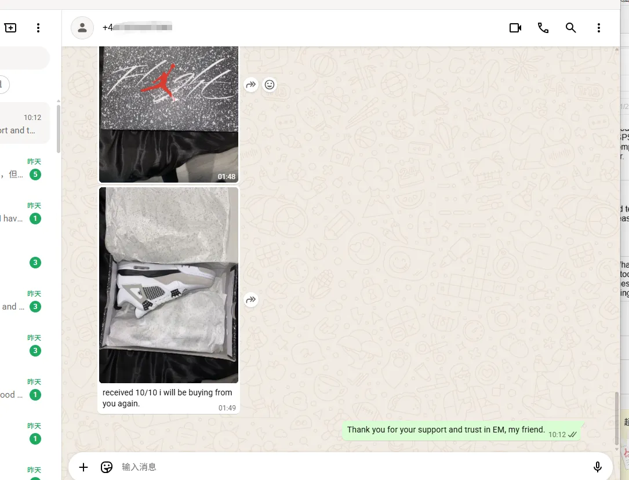This screenshot has height=480, width=629.
Task: Open the chat options three-dot menu
Action: [598, 28]
